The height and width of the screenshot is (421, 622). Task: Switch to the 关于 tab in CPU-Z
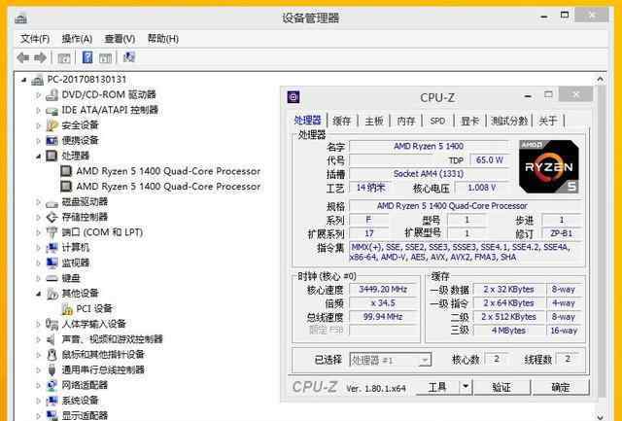tap(547, 121)
